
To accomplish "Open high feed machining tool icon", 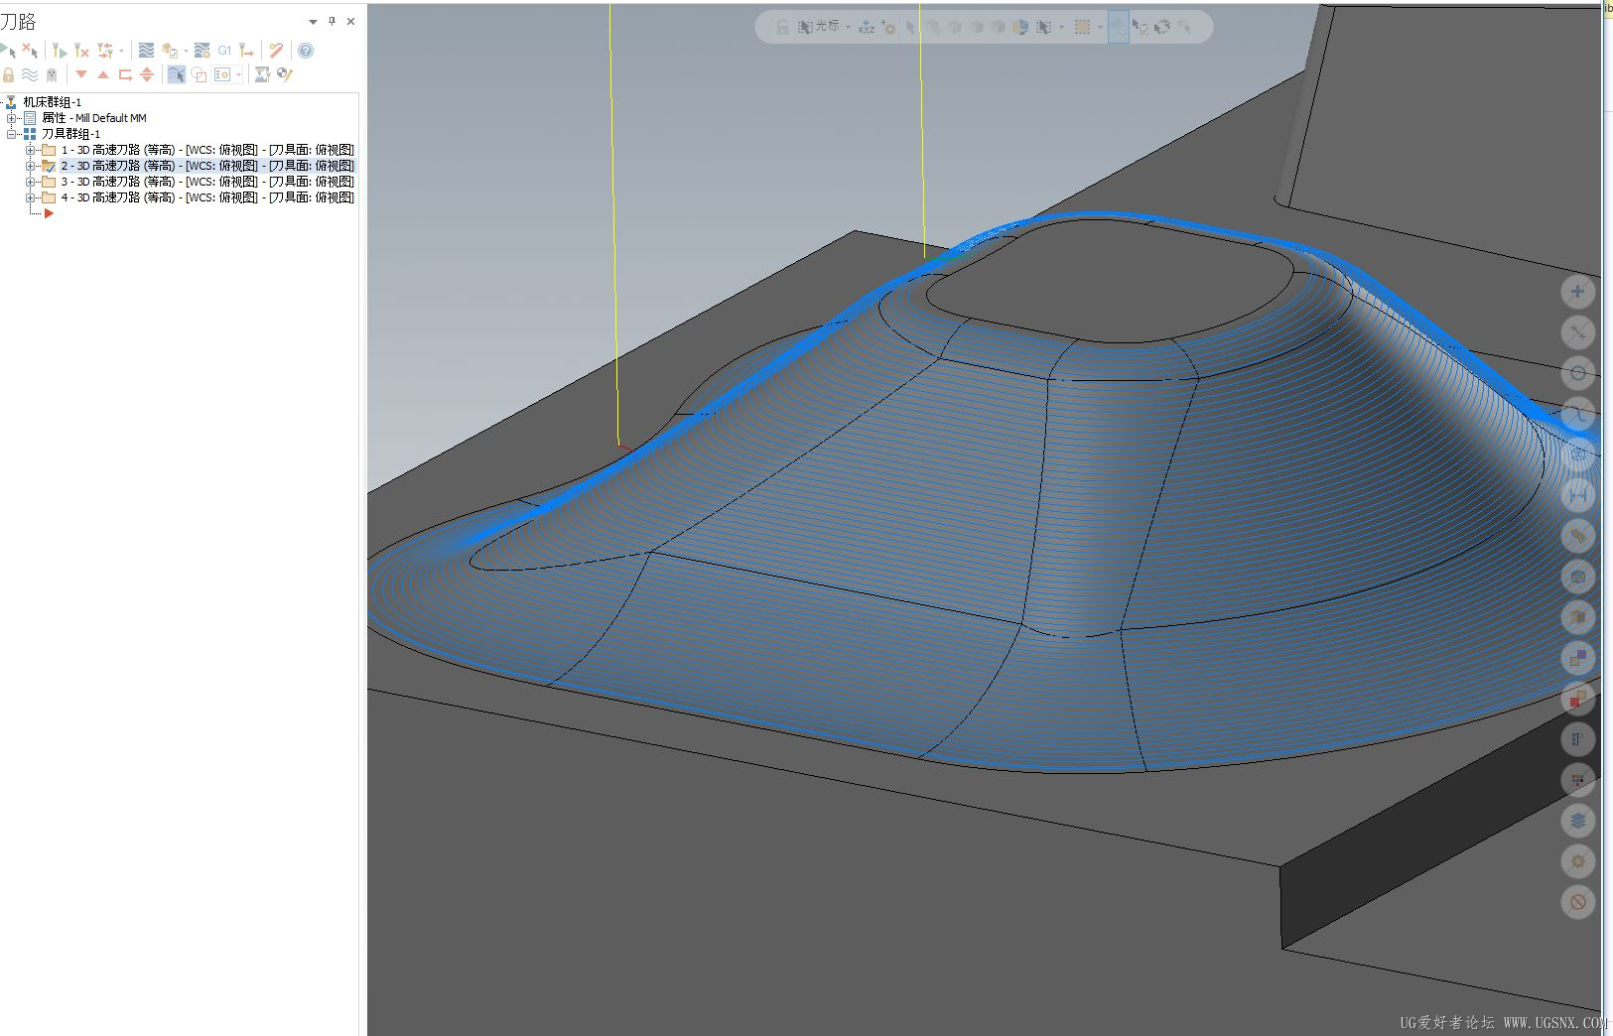I will coord(246,50).
